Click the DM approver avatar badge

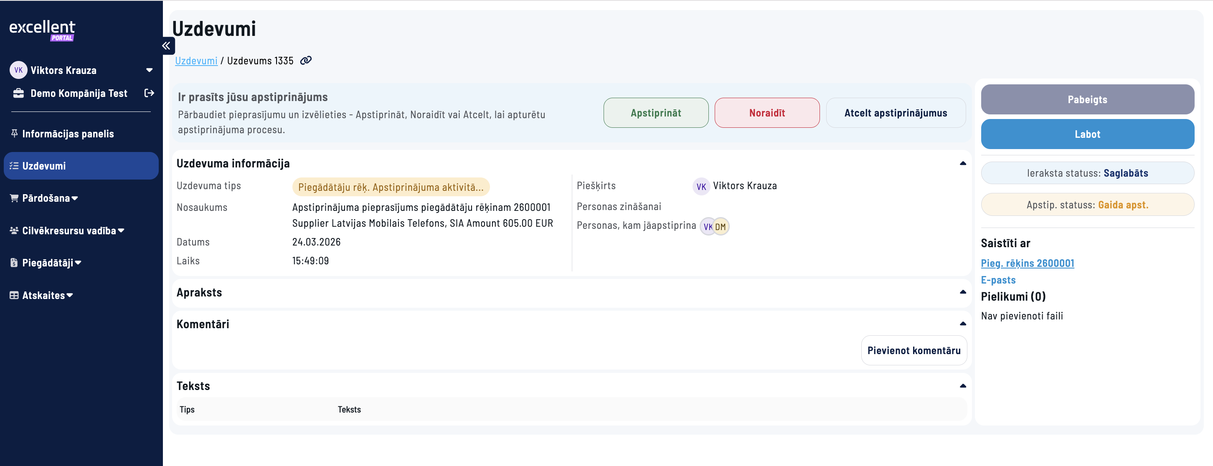pos(721,227)
